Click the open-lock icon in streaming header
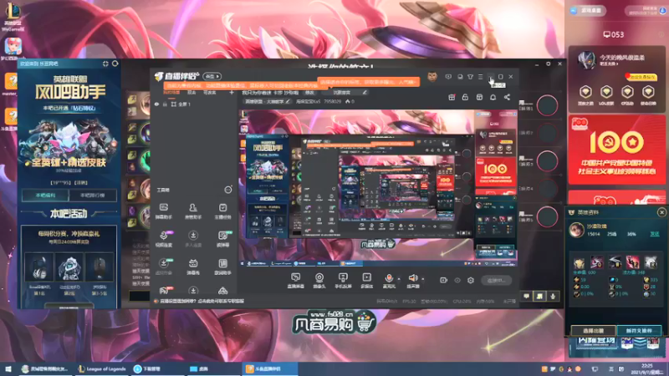This screenshot has width=669, height=376. 465,97
